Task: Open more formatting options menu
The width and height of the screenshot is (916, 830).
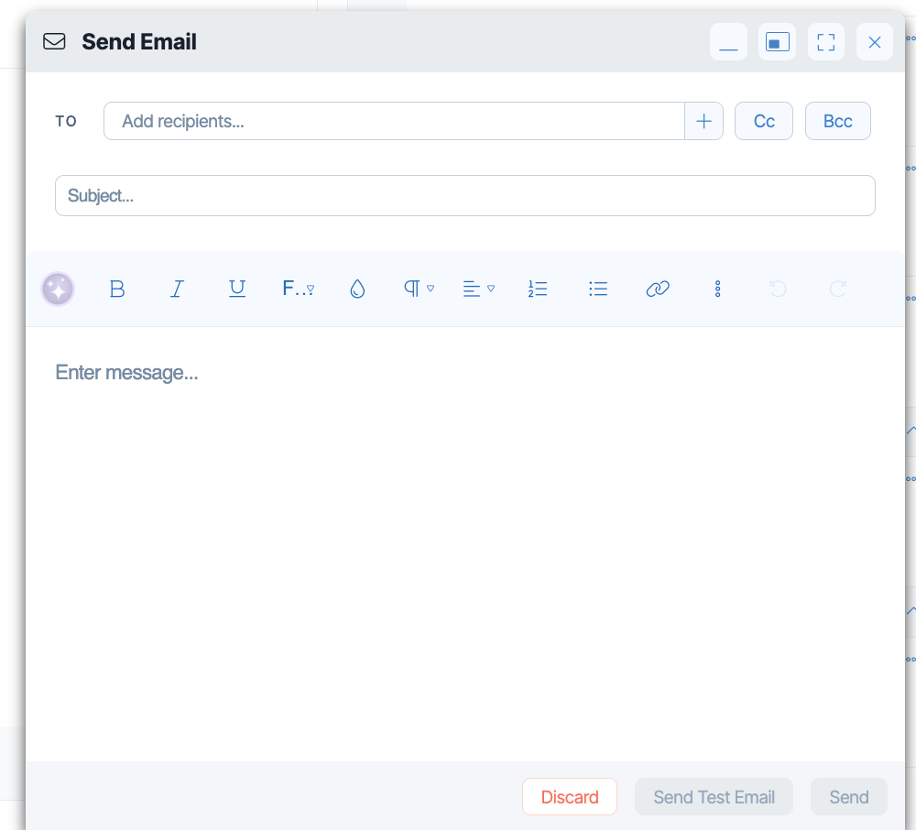Action: pos(718,289)
